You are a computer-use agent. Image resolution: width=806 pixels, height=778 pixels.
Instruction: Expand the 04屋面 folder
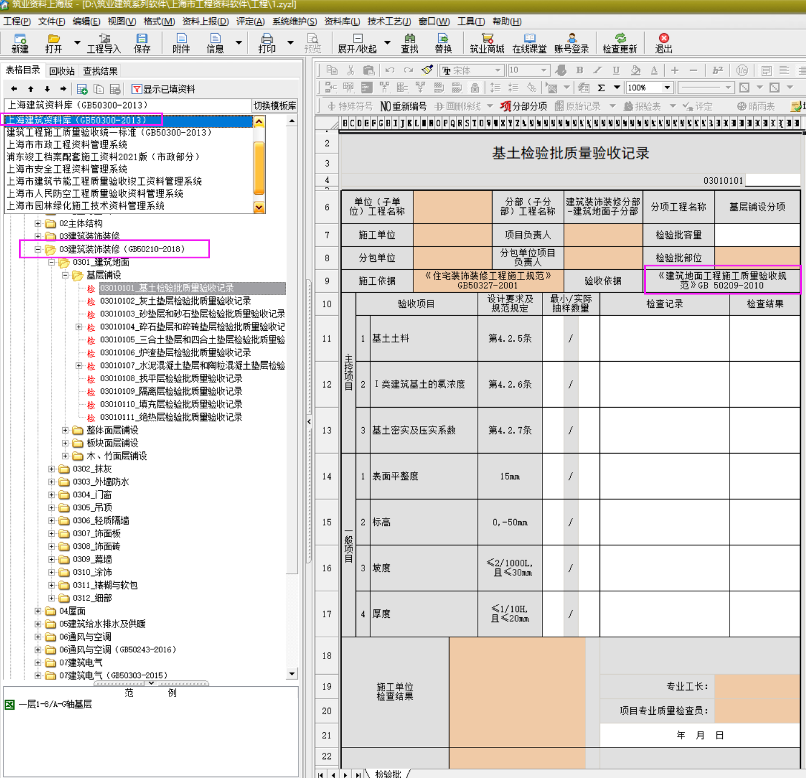coord(38,611)
